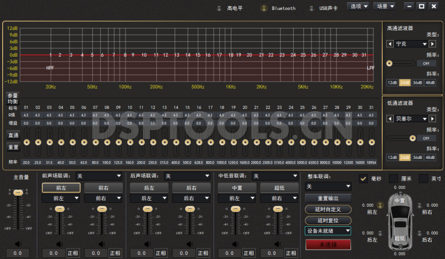Toggle the OFF switch in 高通滤波器 frequency

tap(426, 63)
